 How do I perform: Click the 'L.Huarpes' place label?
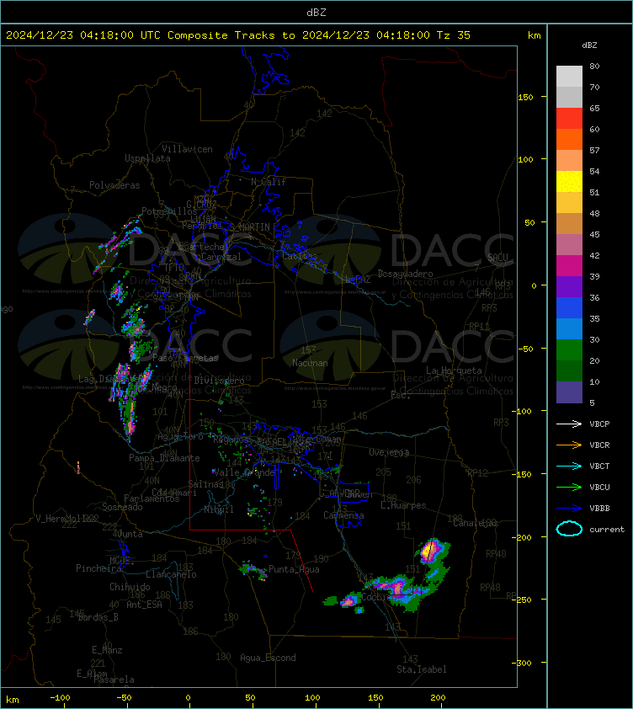(x=403, y=505)
